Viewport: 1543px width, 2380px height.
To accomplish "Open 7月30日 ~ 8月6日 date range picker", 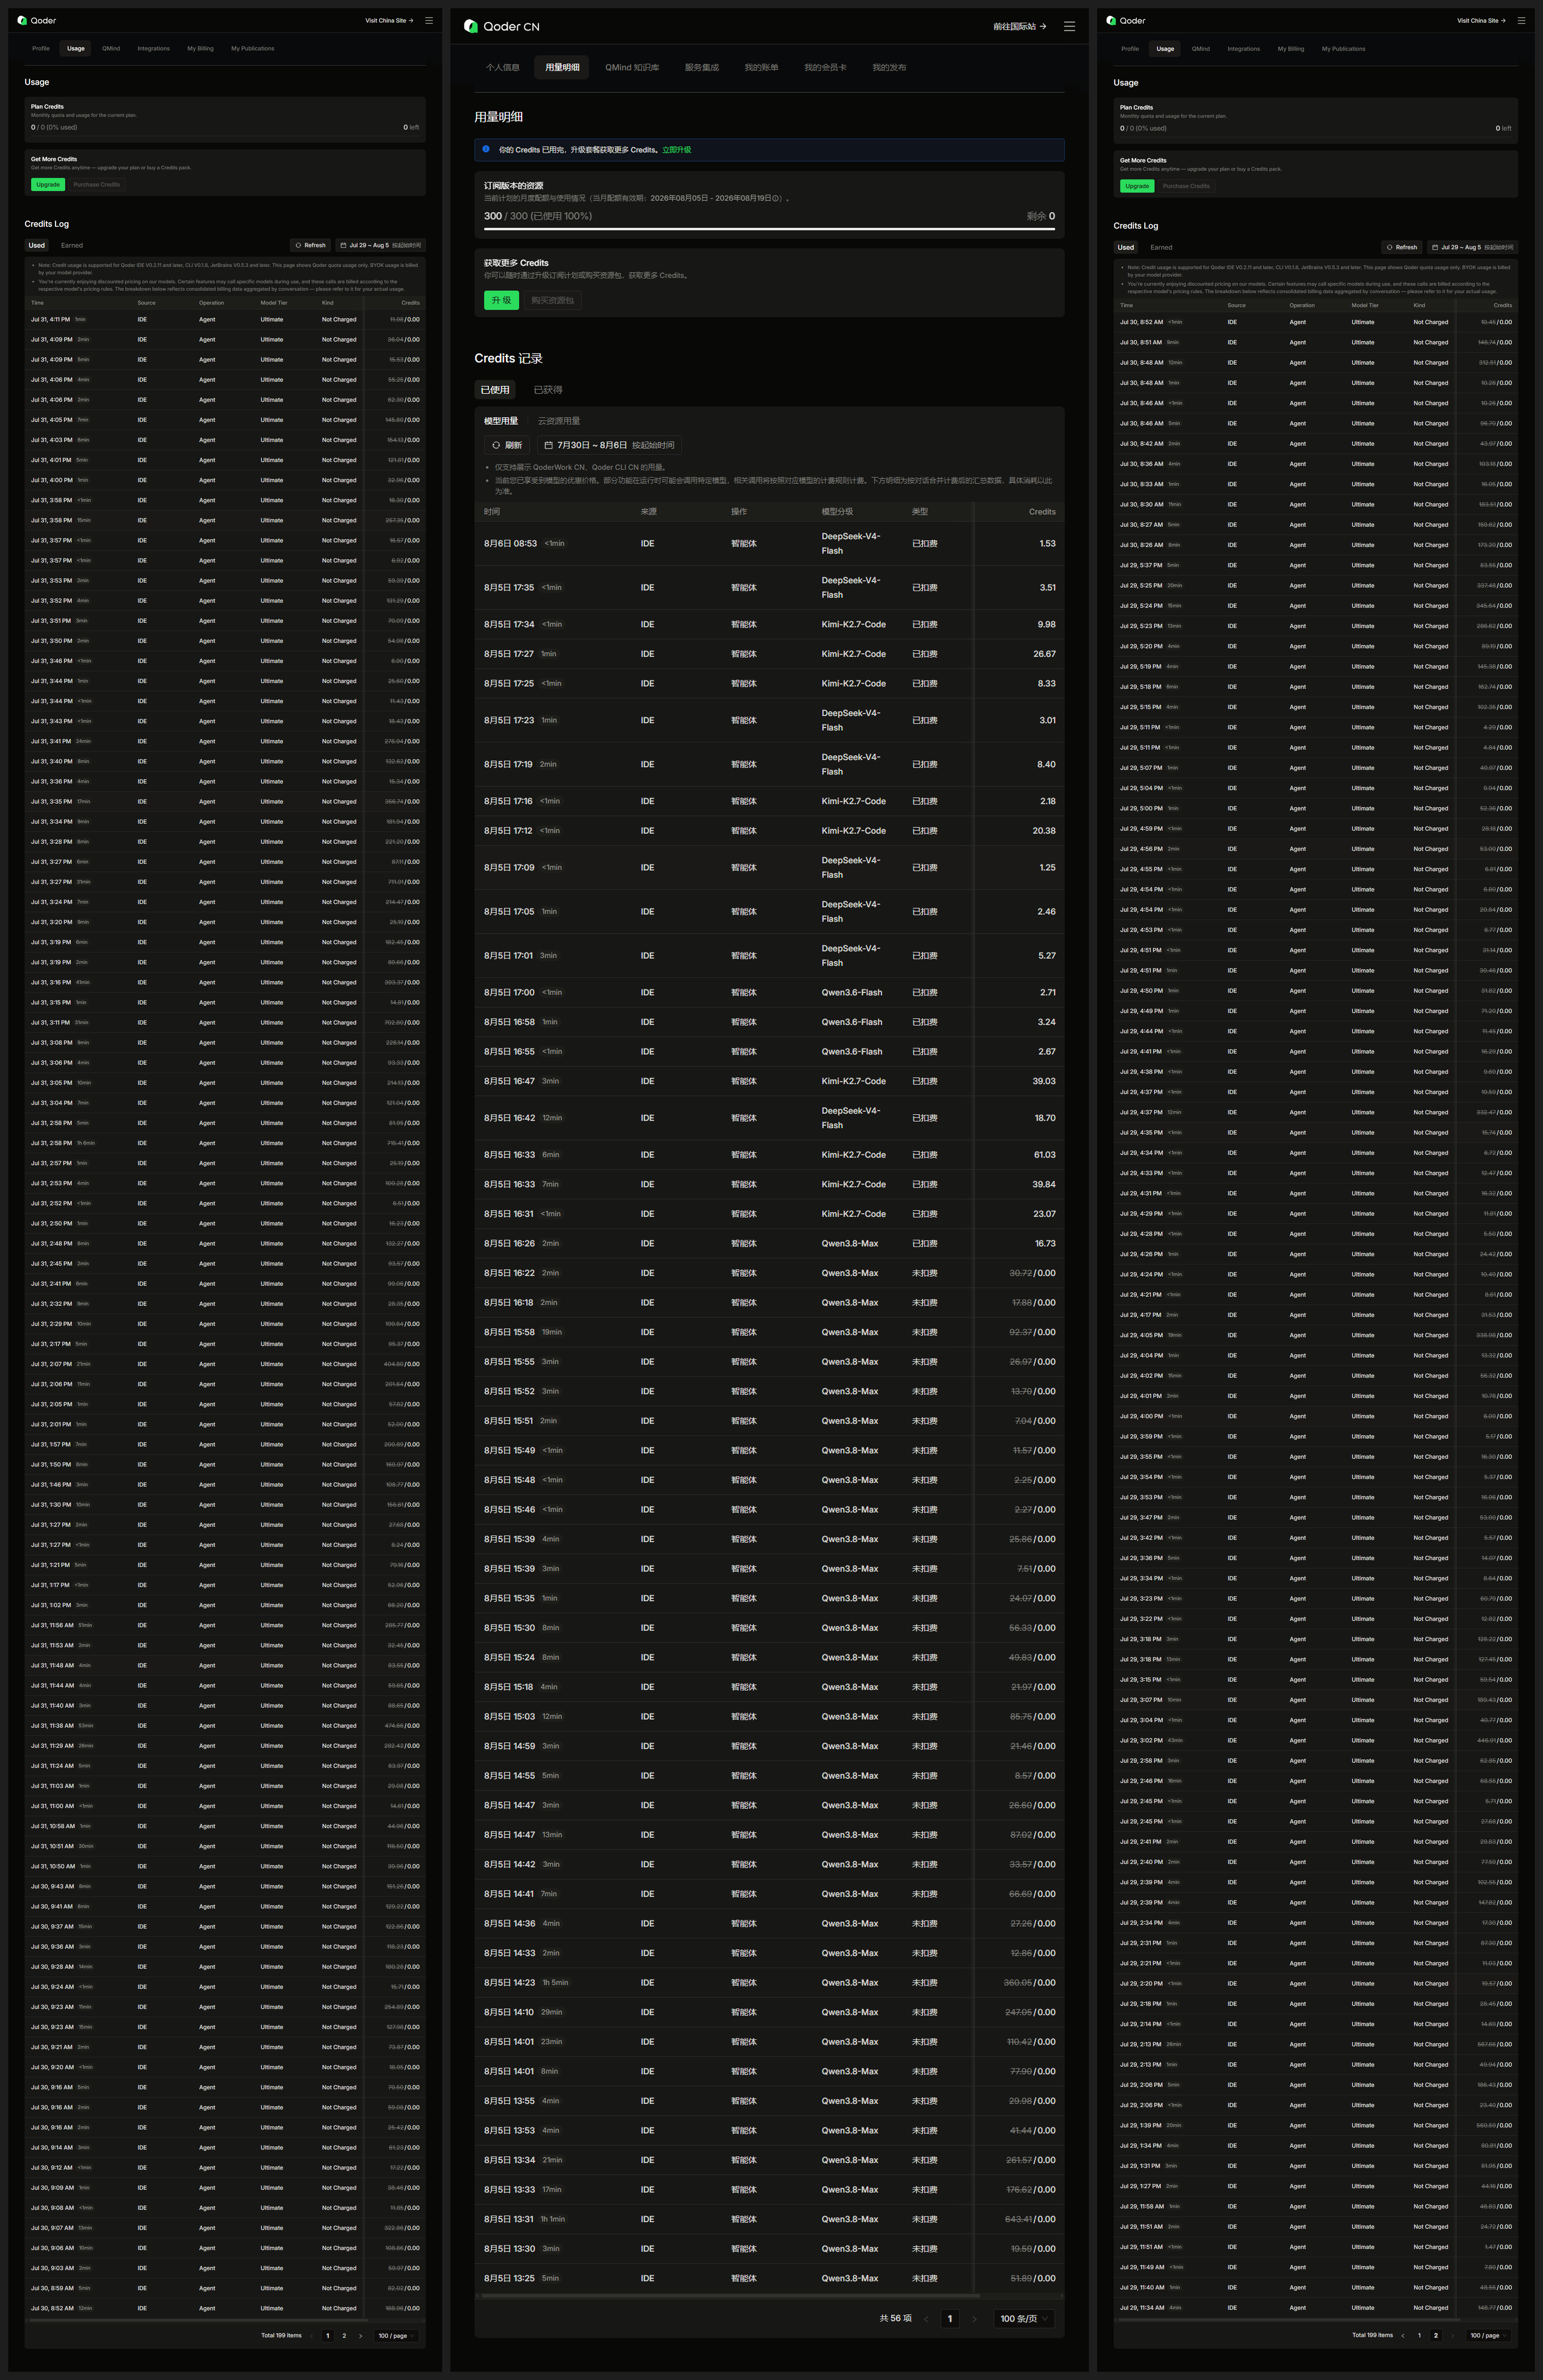I will (x=609, y=445).
